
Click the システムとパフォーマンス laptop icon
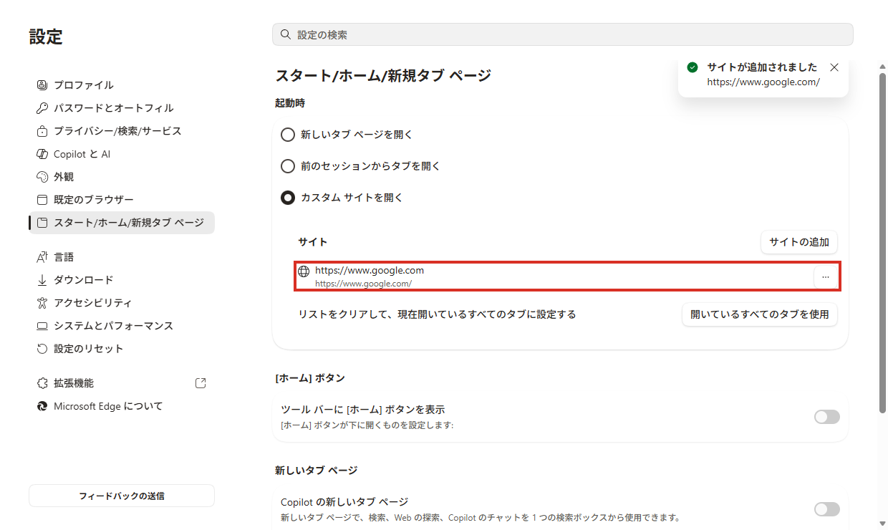[x=42, y=326]
